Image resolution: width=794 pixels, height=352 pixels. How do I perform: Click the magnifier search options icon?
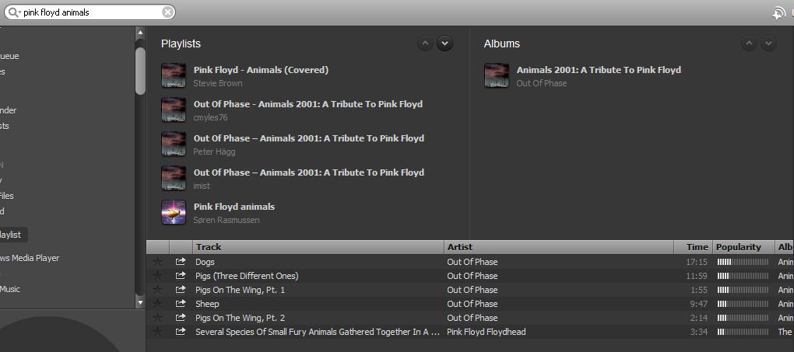click(x=14, y=12)
